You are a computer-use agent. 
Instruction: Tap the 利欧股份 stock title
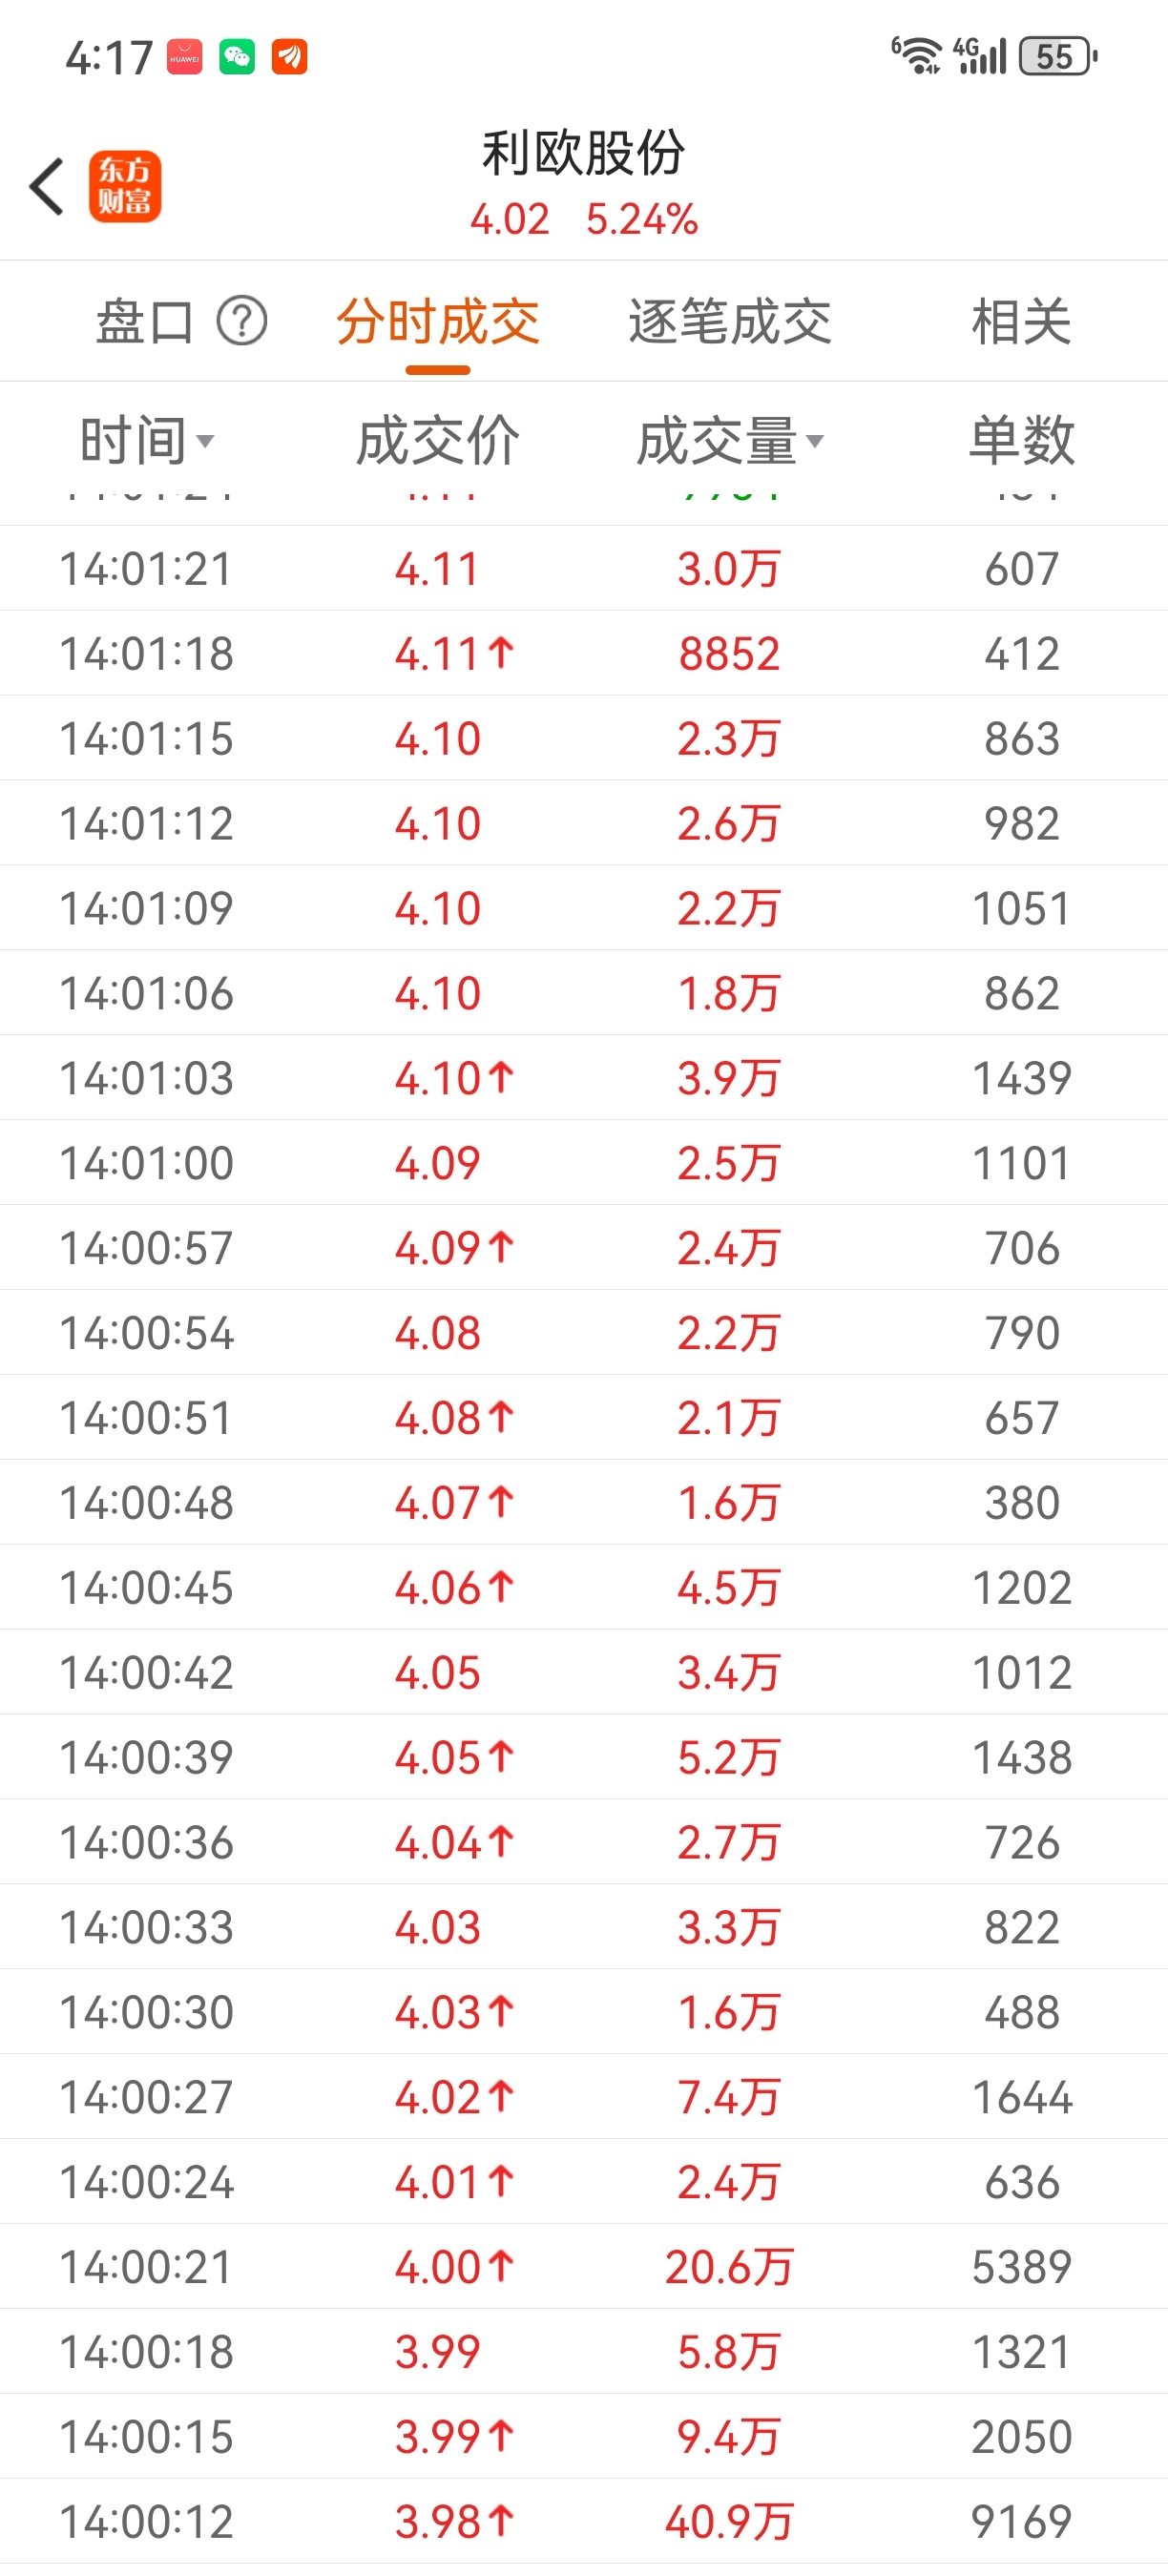point(584,153)
